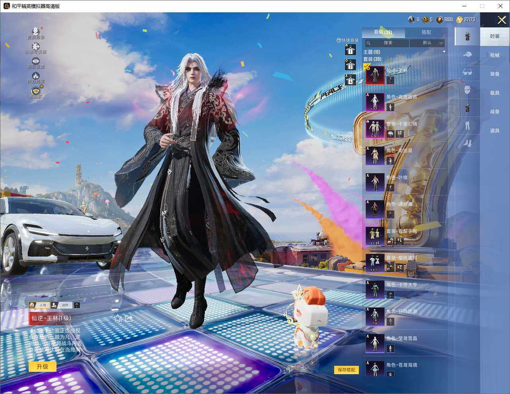Open the 分解与拆解 puzzle-piece icon

click(x=36, y=46)
